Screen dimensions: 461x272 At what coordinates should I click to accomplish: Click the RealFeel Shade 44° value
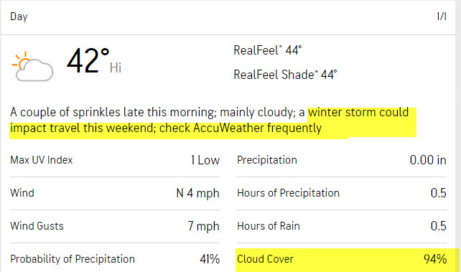(285, 75)
